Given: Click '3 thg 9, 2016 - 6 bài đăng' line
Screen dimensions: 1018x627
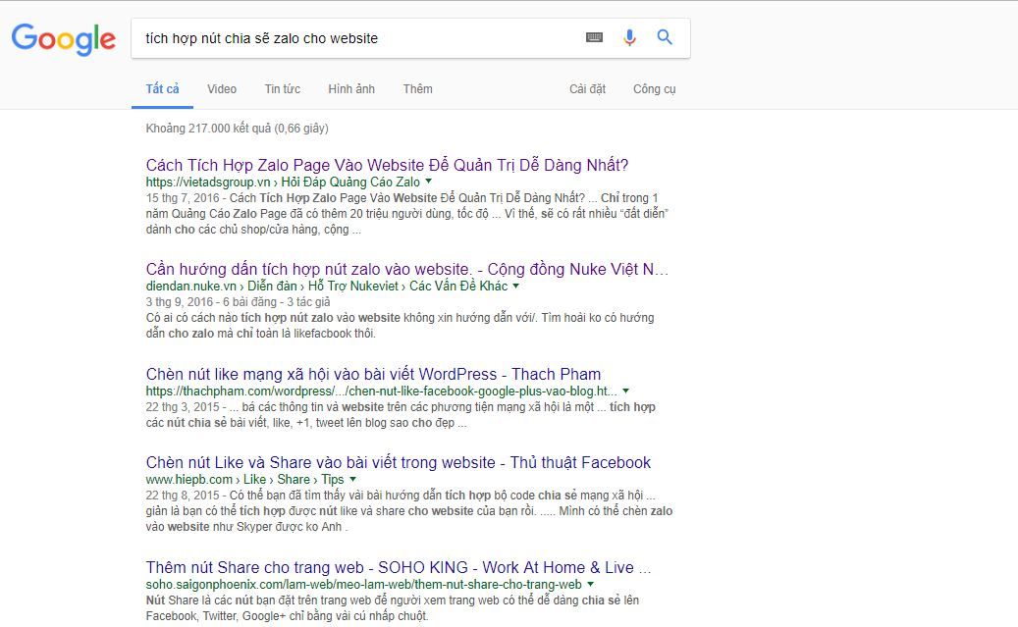Looking at the screenshot, I should [238, 301].
